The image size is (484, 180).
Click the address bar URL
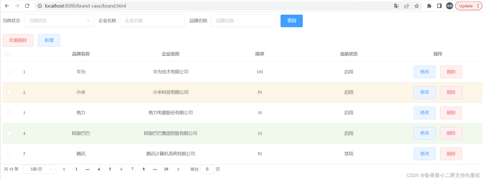[85, 6]
